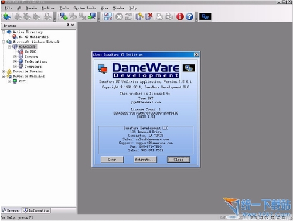Viewport: 293px width, 221px height.
Task: Select the YCPC machine icon
Action: coord(15,81)
